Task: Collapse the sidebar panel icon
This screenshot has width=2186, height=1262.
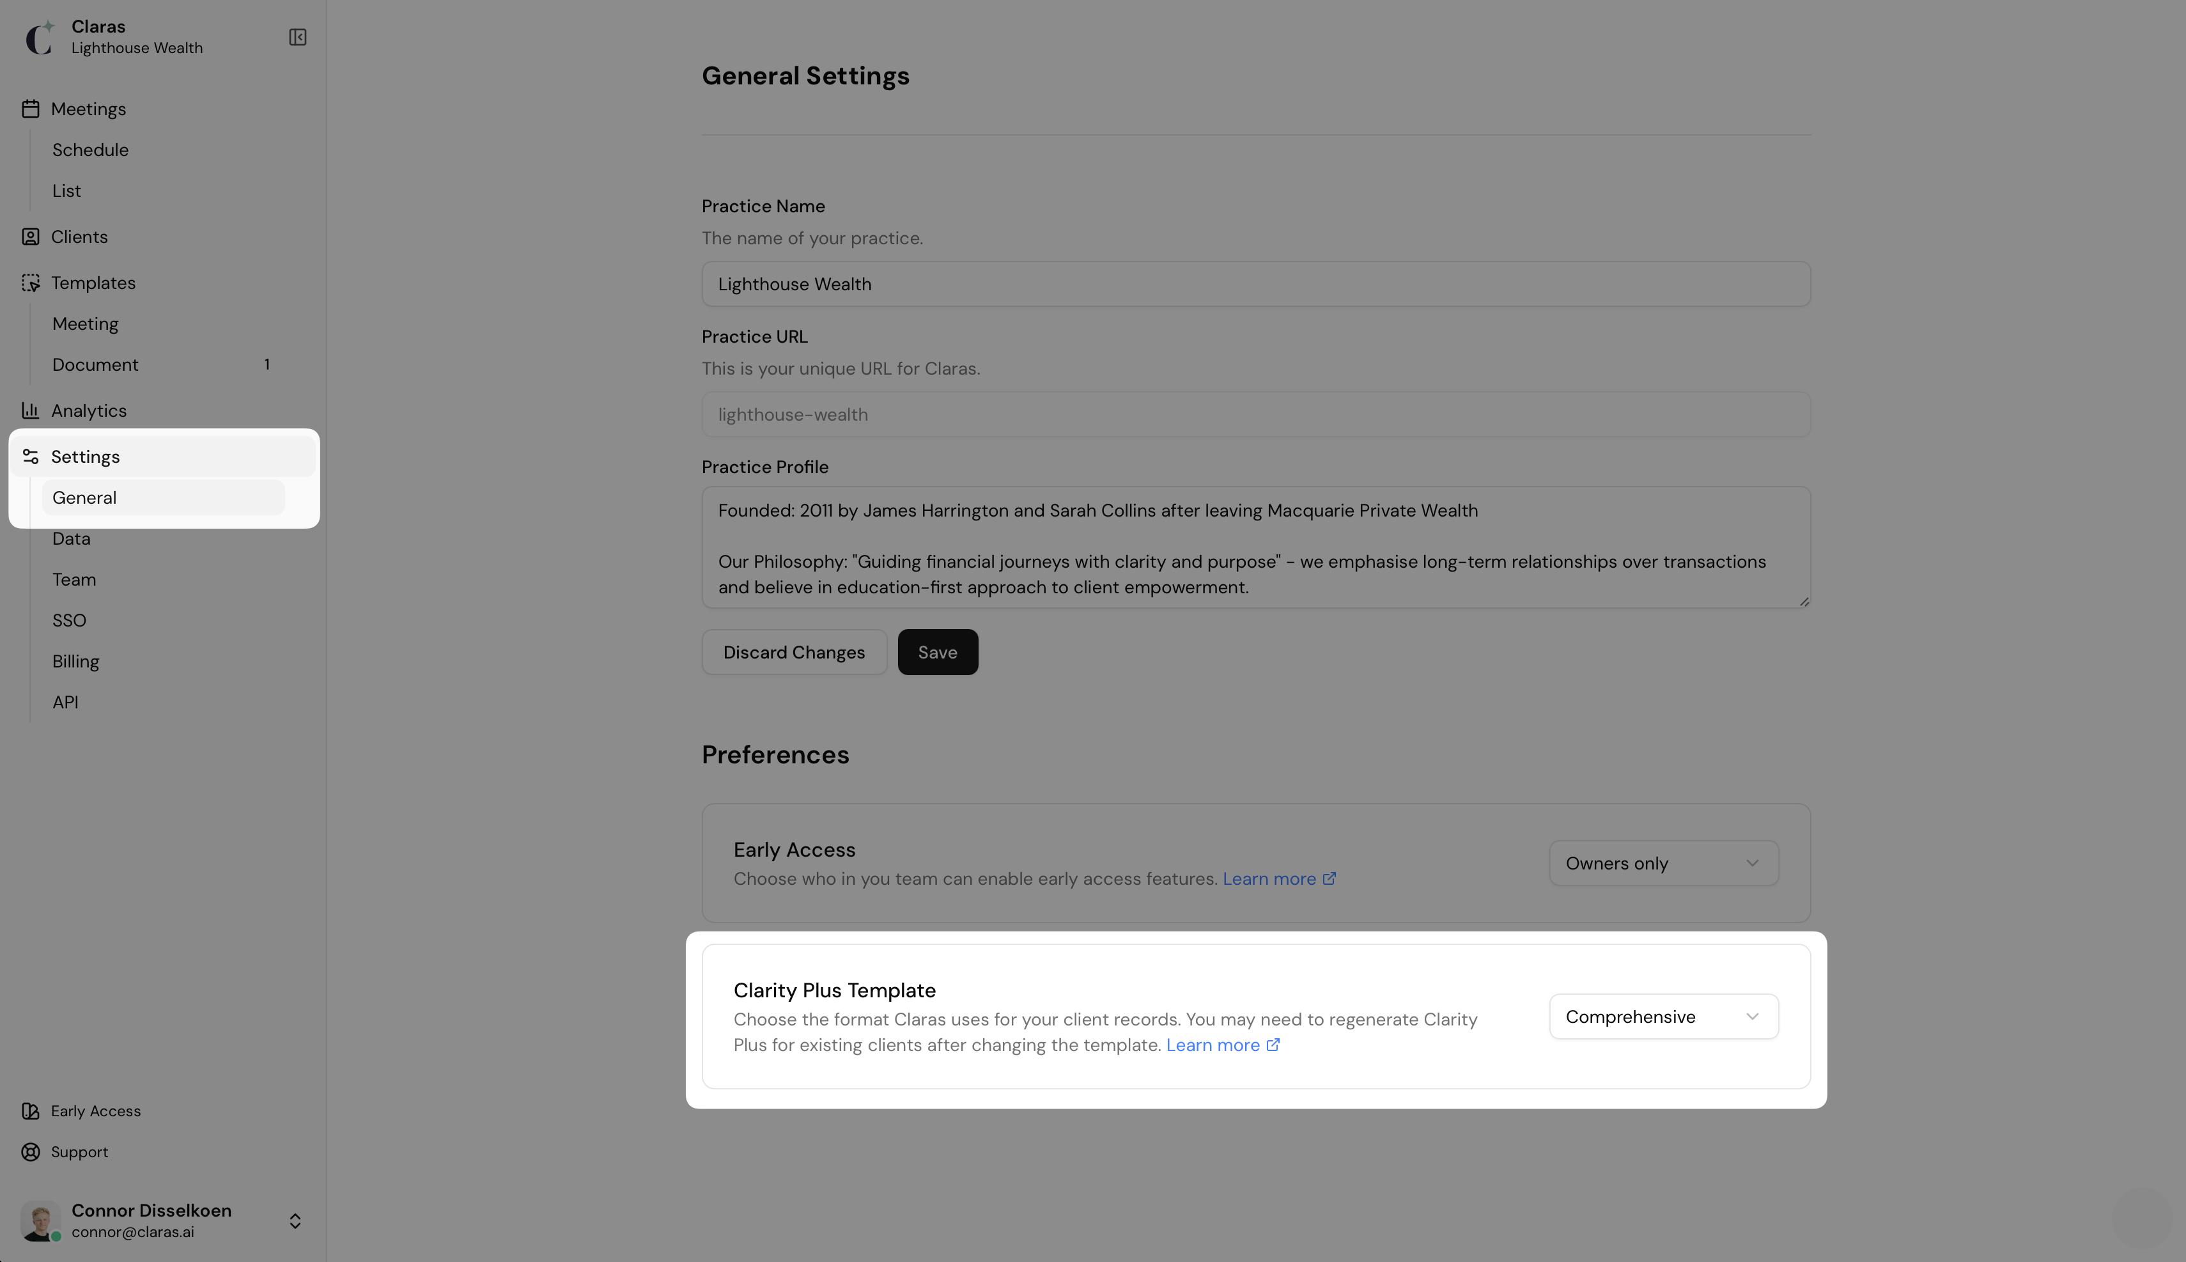Action: coord(297,37)
